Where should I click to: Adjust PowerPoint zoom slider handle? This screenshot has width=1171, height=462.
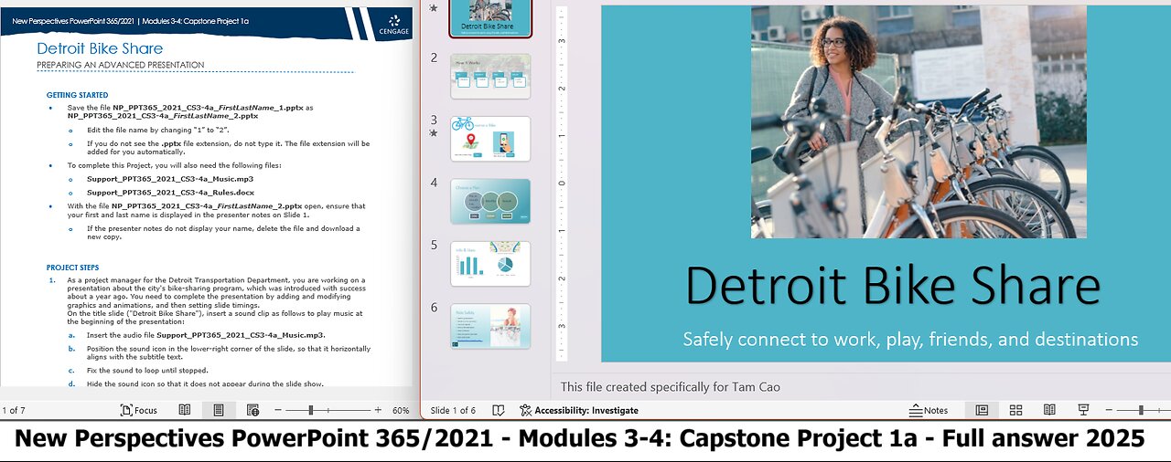pyautogui.click(x=1142, y=411)
